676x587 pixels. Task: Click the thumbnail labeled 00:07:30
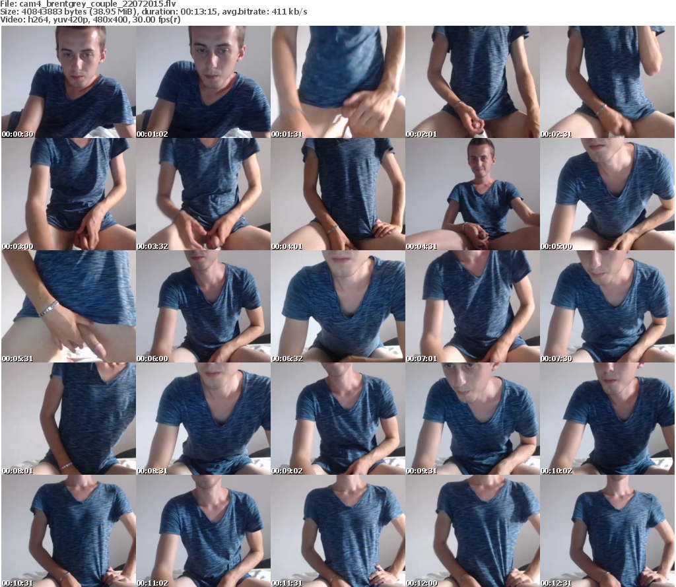[x=607, y=306]
